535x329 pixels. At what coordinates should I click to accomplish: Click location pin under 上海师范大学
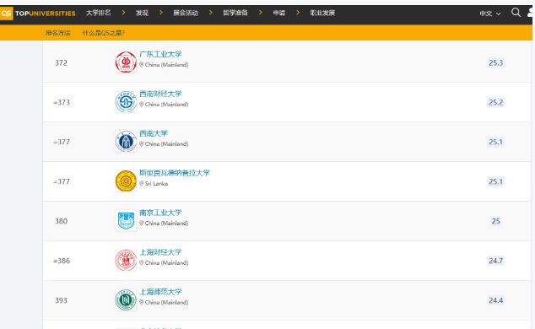[141, 302]
